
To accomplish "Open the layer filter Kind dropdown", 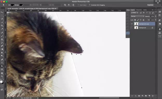I will [x=134, y=13].
